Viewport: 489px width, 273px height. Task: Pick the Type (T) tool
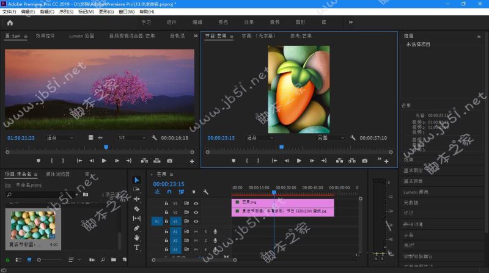click(136, 247)
